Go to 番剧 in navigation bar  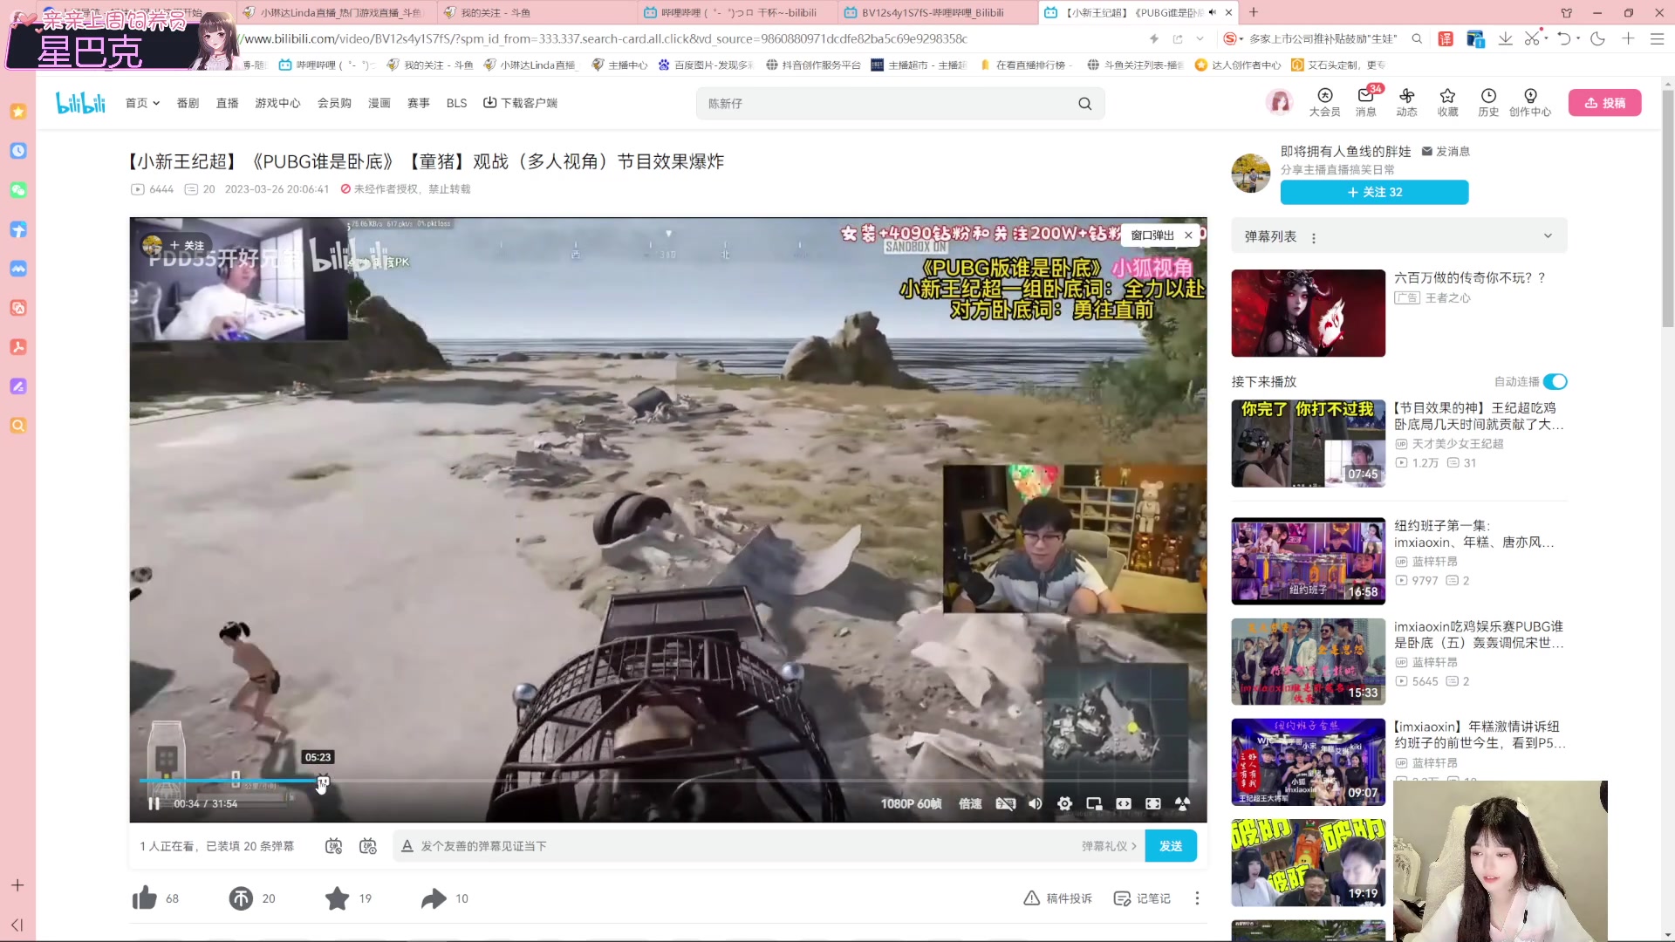[188, 103]
